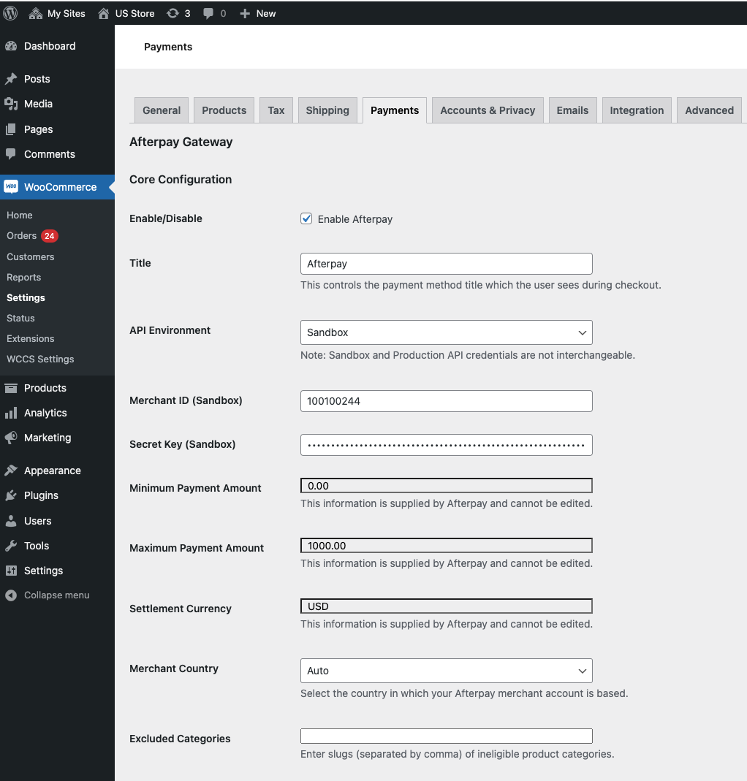Open the API Environment dropdown
This screenshot has width=747, height=781.
point(446,332)
